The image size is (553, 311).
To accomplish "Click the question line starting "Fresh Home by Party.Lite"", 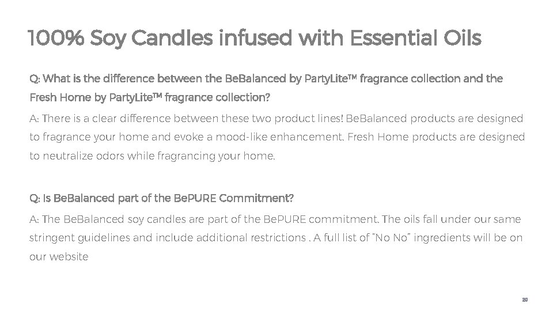I will 149,98.
